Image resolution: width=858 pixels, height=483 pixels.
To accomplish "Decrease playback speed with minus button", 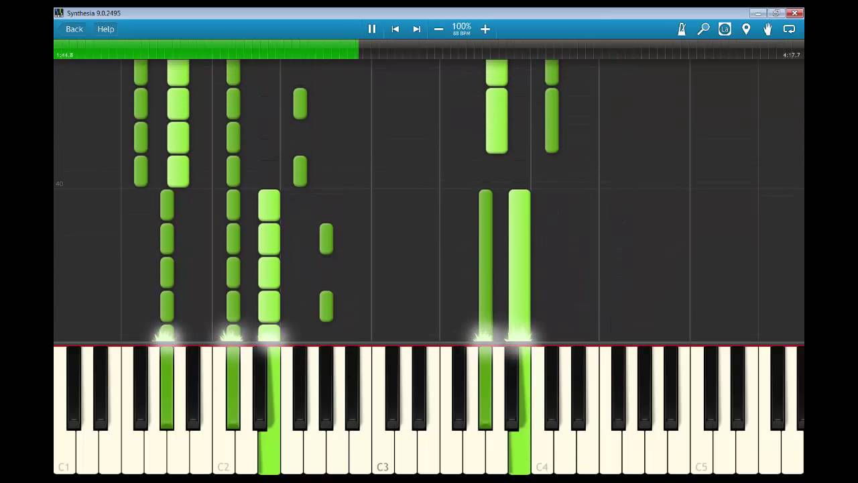I will [x=438, y=29].
